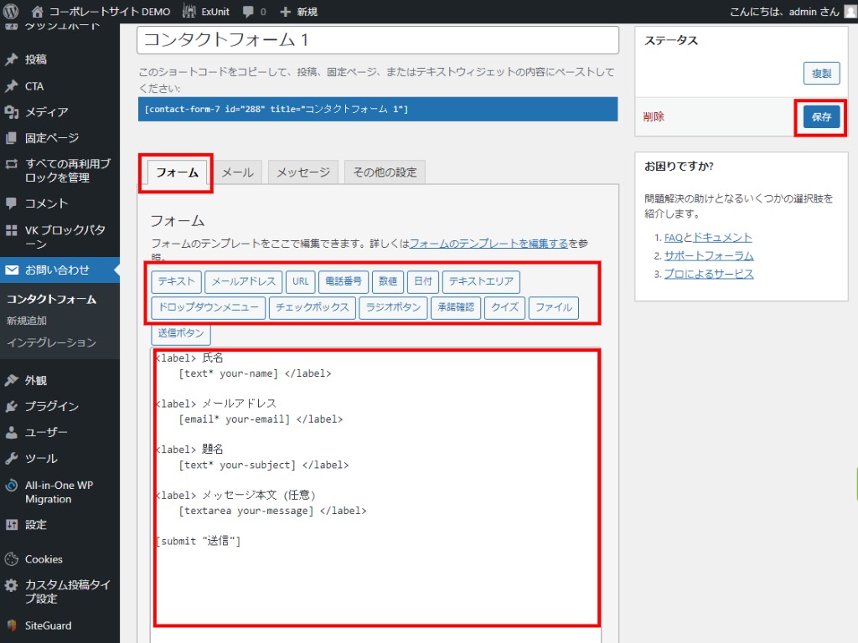Click the contact form title field

click(378, 39)
